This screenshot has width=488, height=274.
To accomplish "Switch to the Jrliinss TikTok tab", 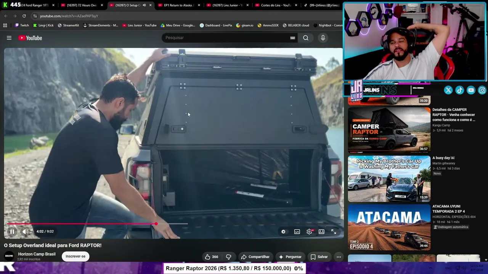I will tap(321, 5).
